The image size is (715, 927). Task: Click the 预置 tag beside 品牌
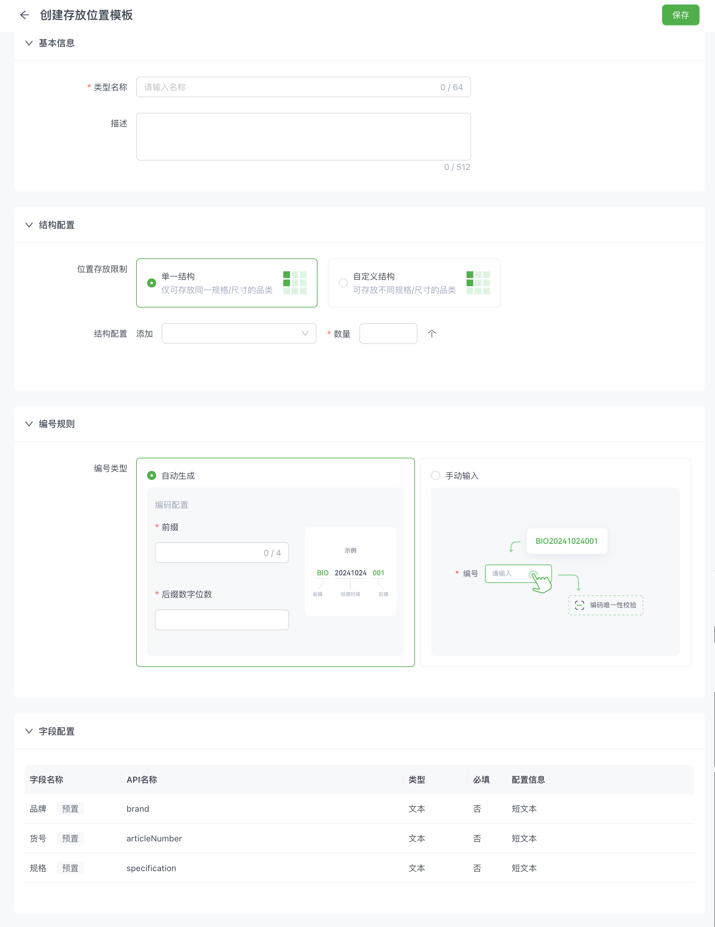click(x=70, y=809)
